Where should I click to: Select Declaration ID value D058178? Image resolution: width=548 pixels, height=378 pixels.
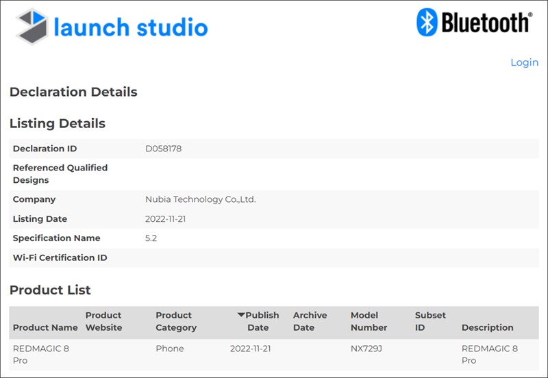tap(164, 149)
